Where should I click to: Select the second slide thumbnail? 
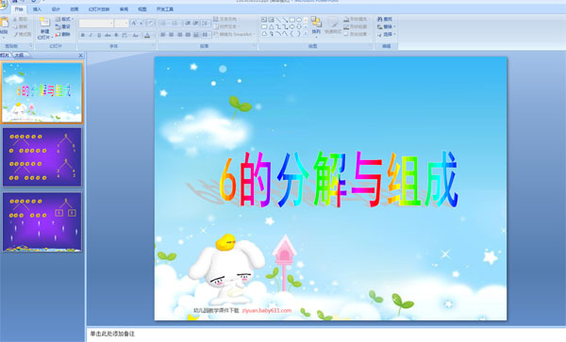click(x=42, y=157)
